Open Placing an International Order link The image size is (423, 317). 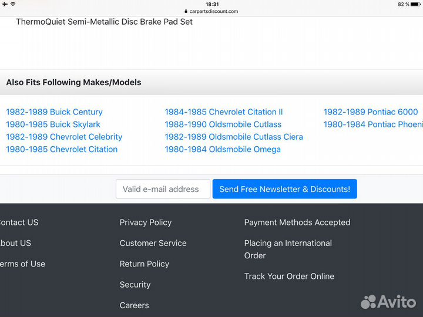click(x=288, y=249)
